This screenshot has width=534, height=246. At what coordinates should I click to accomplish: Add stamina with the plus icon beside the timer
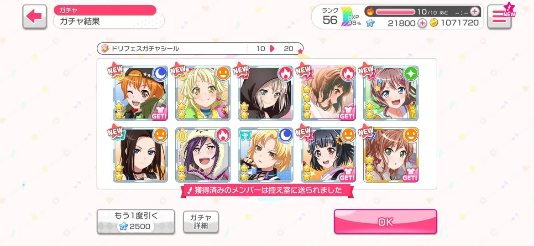pyautogui.click(x=474, y=11)
